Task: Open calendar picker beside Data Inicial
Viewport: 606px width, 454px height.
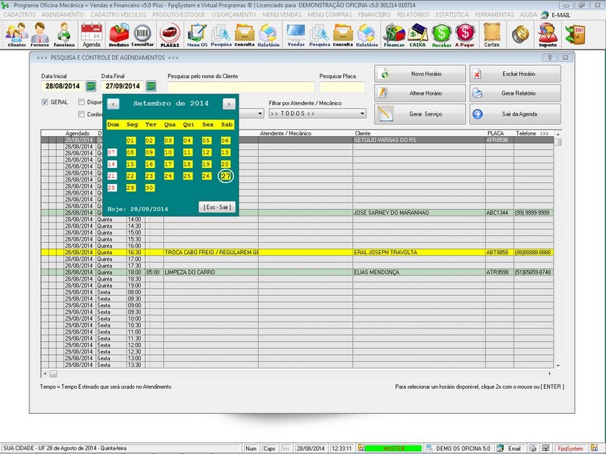Action: pyautogui.click(x=91, y=86)
